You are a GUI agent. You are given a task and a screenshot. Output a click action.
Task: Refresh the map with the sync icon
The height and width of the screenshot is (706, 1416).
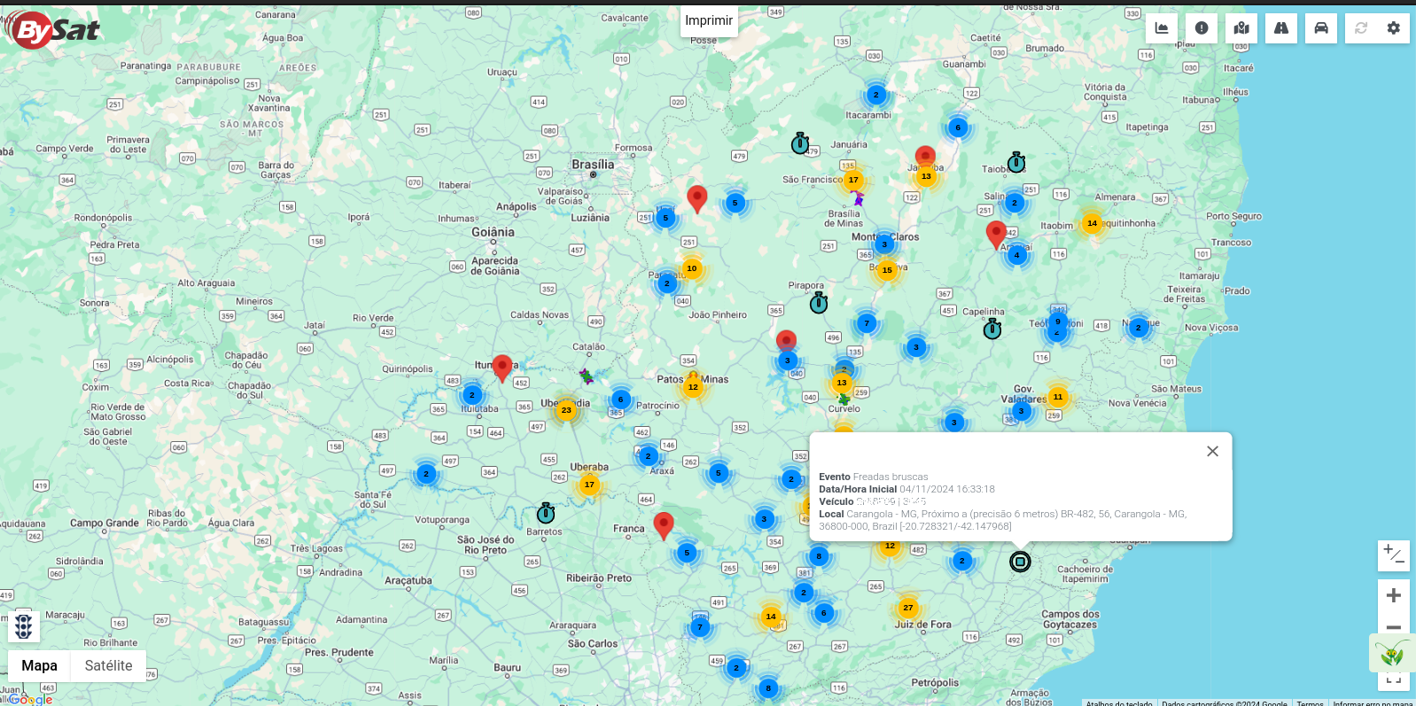1361,28
